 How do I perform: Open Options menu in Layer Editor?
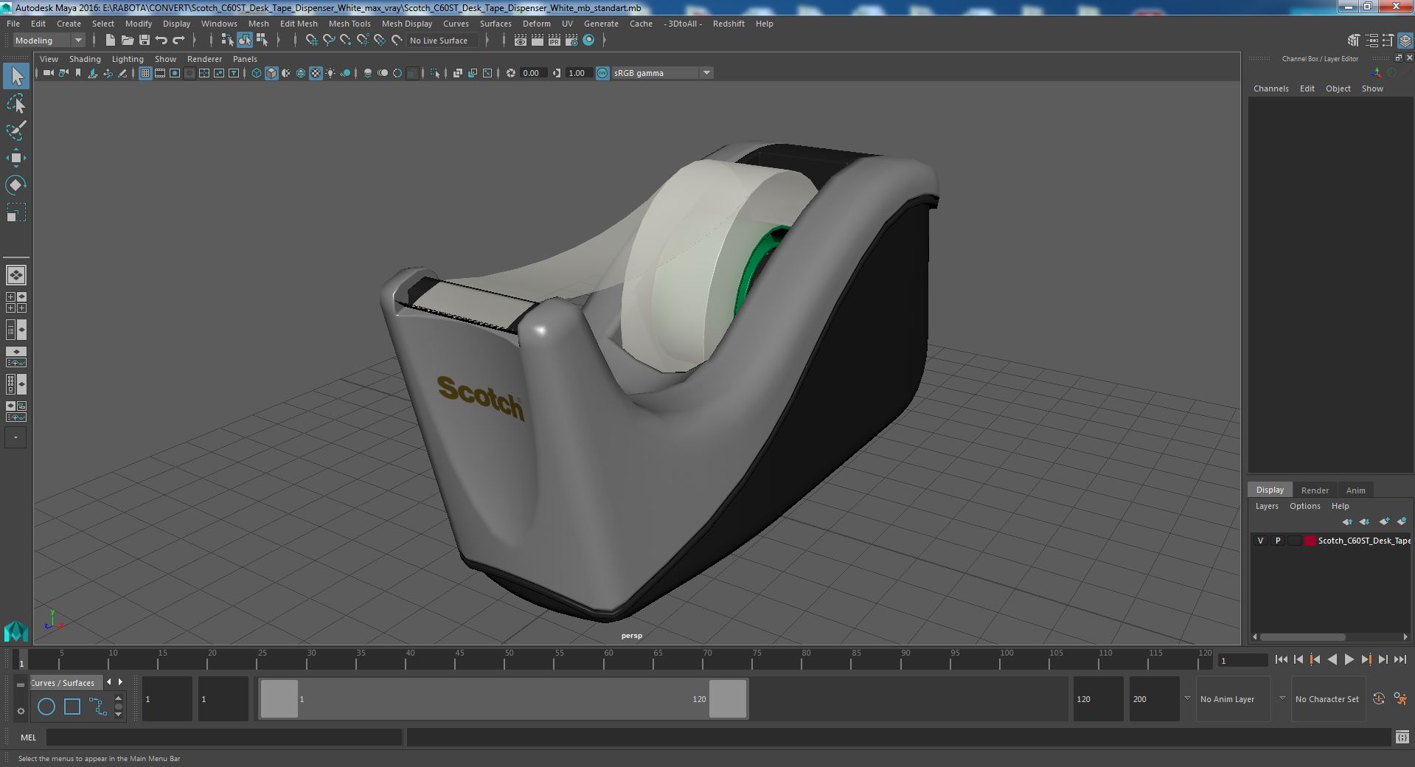tap(1305, 506)
